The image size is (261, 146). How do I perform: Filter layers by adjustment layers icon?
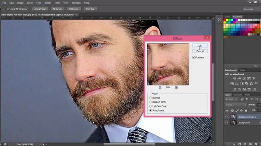click(247, 99)
